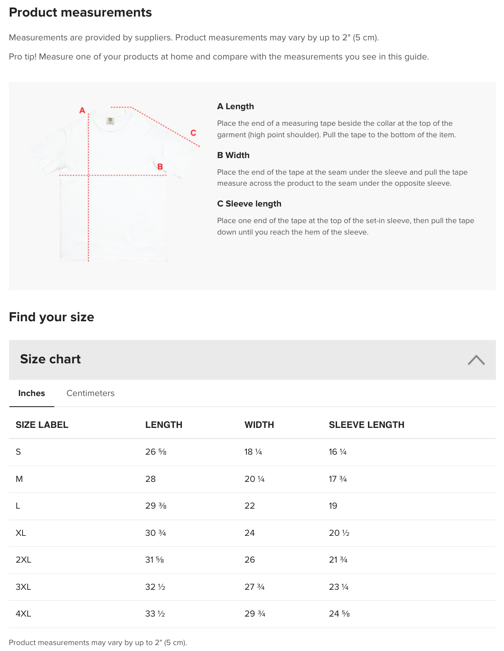Viewport: 504px width, 651px height.
Task: Click the Size chart header title
Action: (x=50, y=359)
